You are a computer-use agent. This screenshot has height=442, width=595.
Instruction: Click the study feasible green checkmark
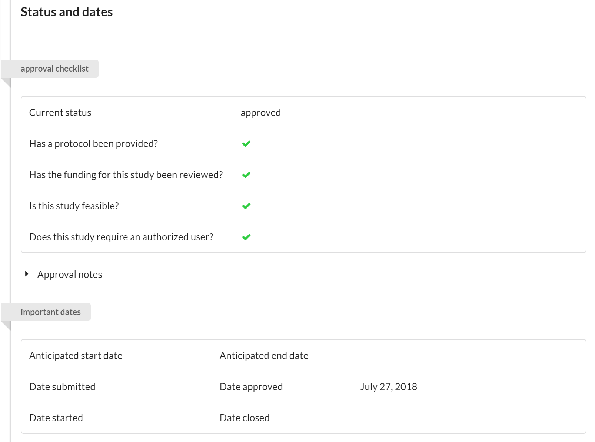coord(246,206)
